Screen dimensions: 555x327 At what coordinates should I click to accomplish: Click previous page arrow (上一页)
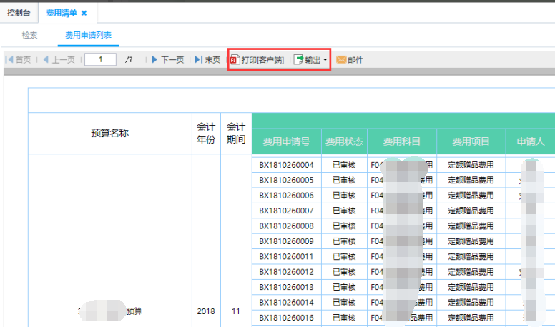(x=46, y=60)
